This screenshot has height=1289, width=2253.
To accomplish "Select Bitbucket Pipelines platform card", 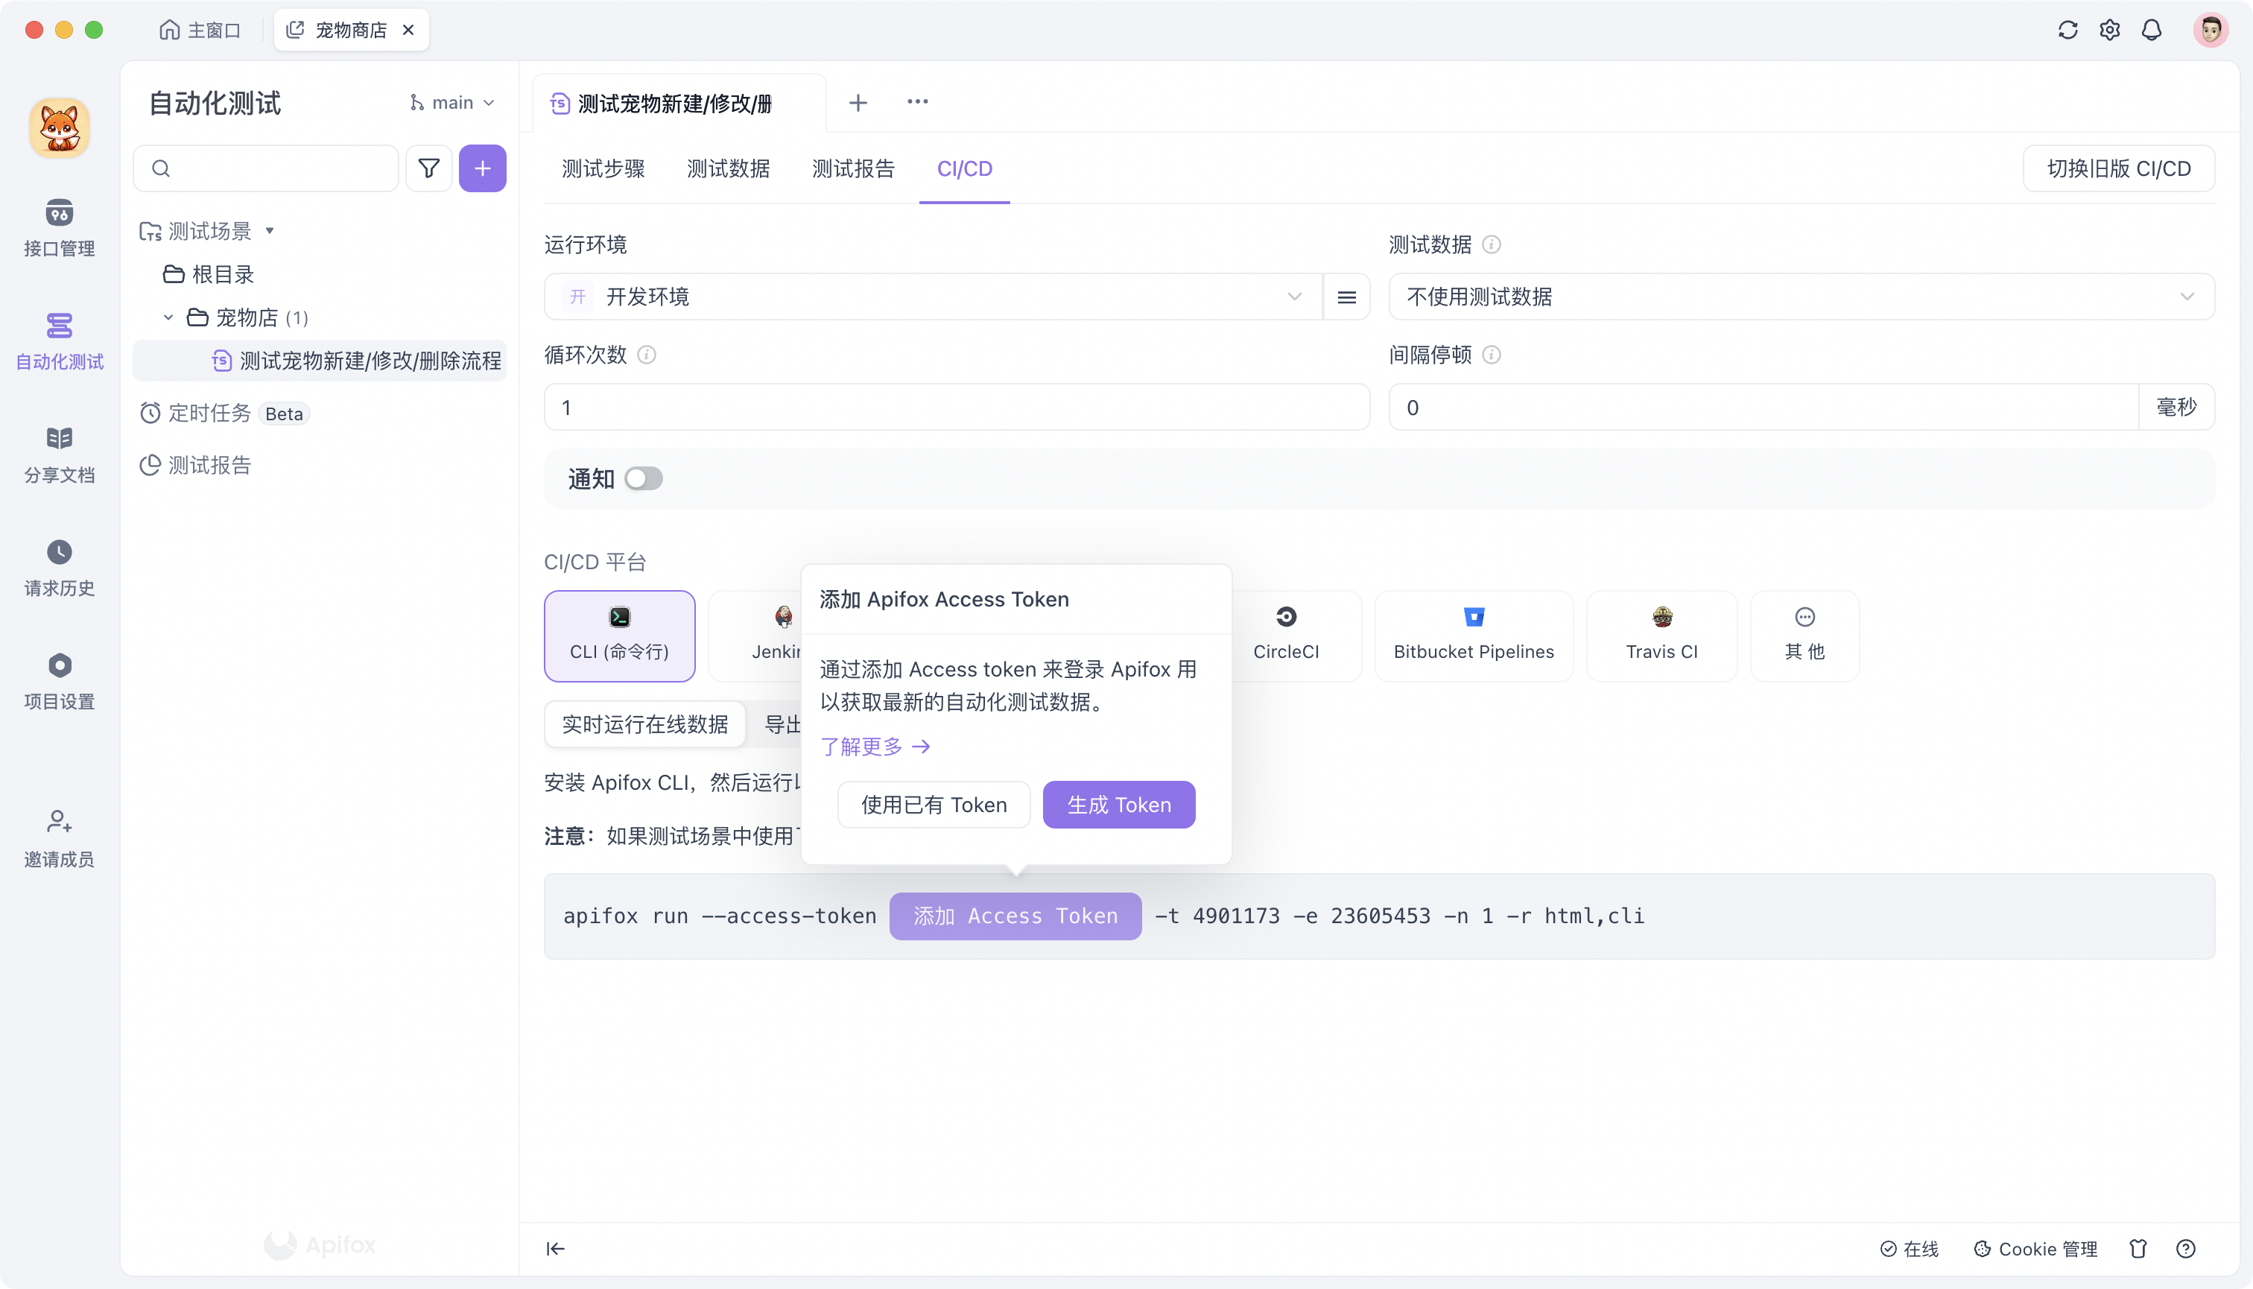I will (x=1473, y=636).
